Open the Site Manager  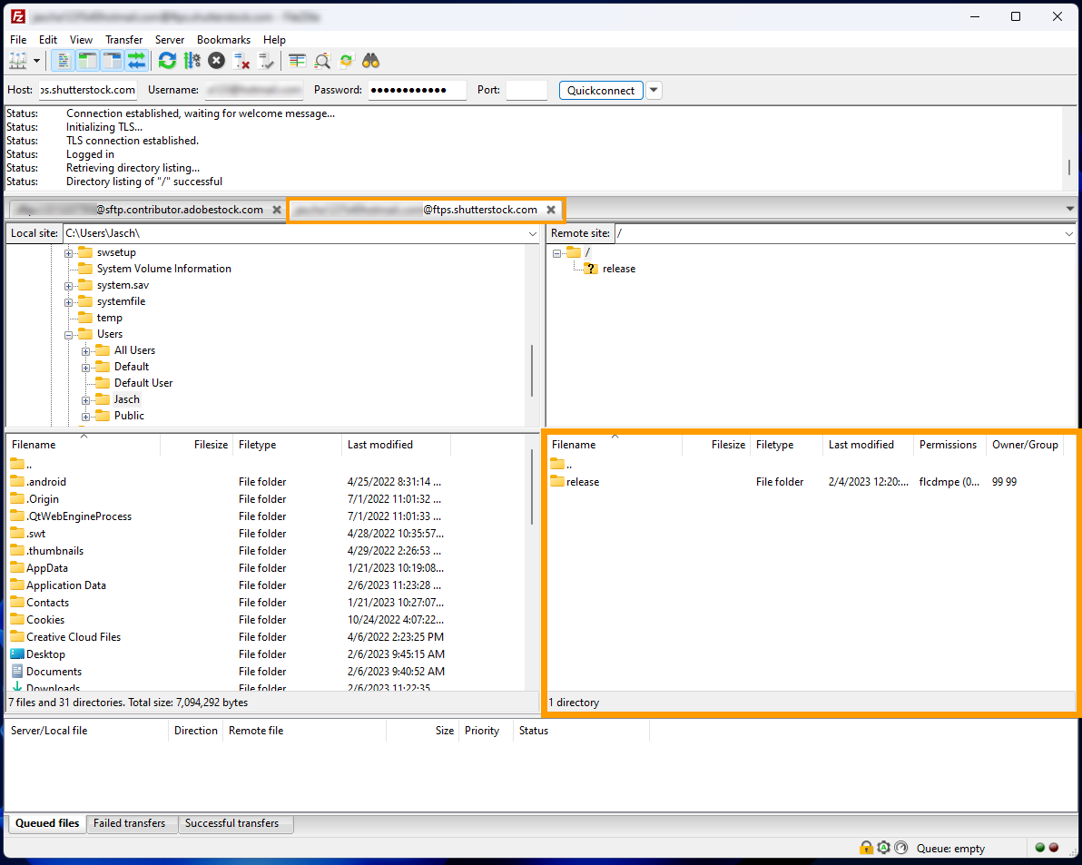click(x=17, y=61)
